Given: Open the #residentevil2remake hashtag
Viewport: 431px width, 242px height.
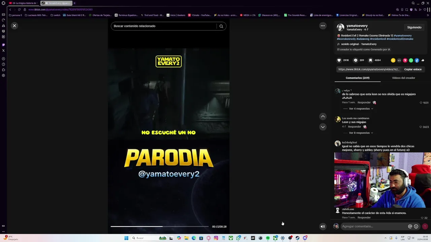Looking at the screenshot, I should (400, 39).
